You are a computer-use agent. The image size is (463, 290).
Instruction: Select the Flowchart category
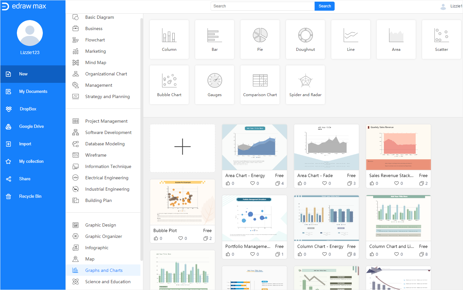(103, 40)
